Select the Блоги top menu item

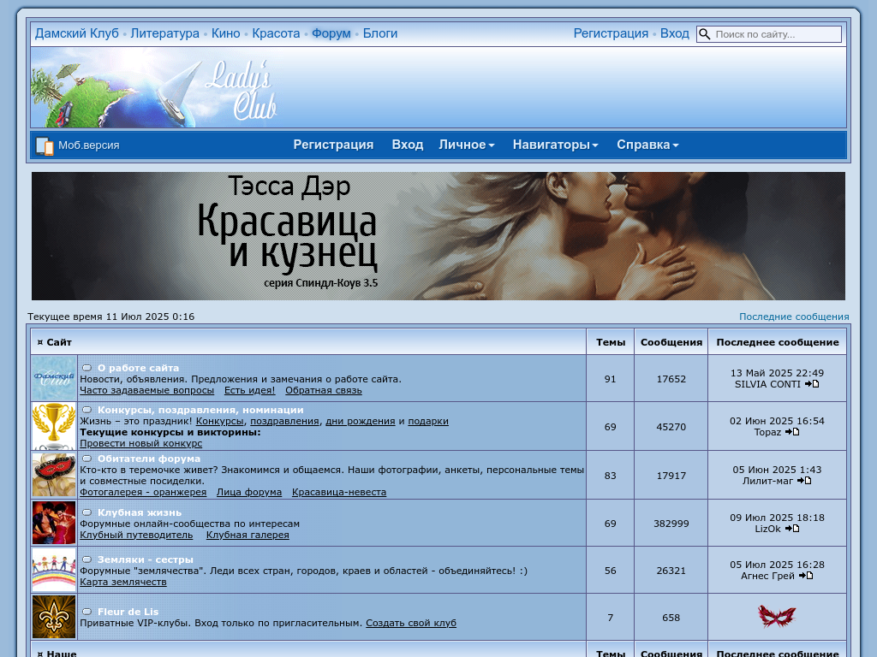[379, 33]
